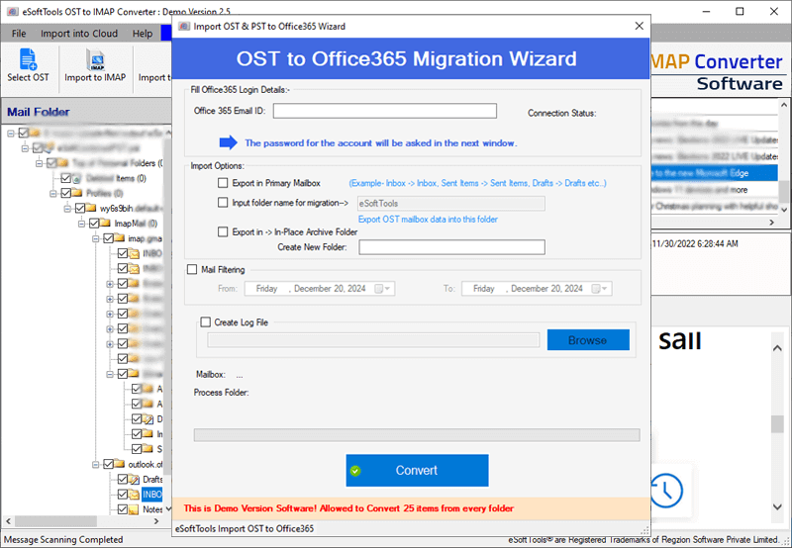Open the File menu
792x548 pixels.
pyautogui.click(x=19, y=34)
